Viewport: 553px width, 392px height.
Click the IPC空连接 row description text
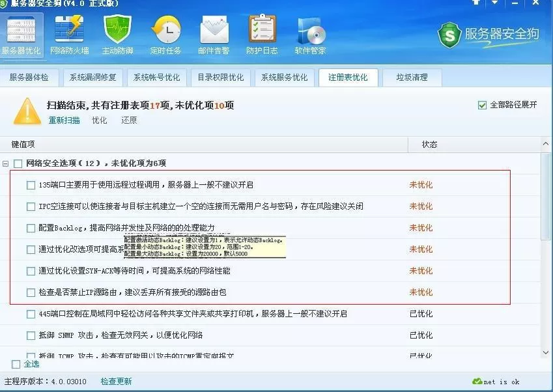point(201,206)
